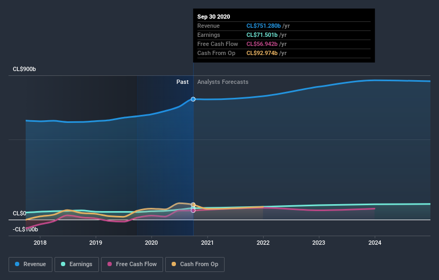Click the Sep 30 2020 tooltip date

[x=214, y=17]
